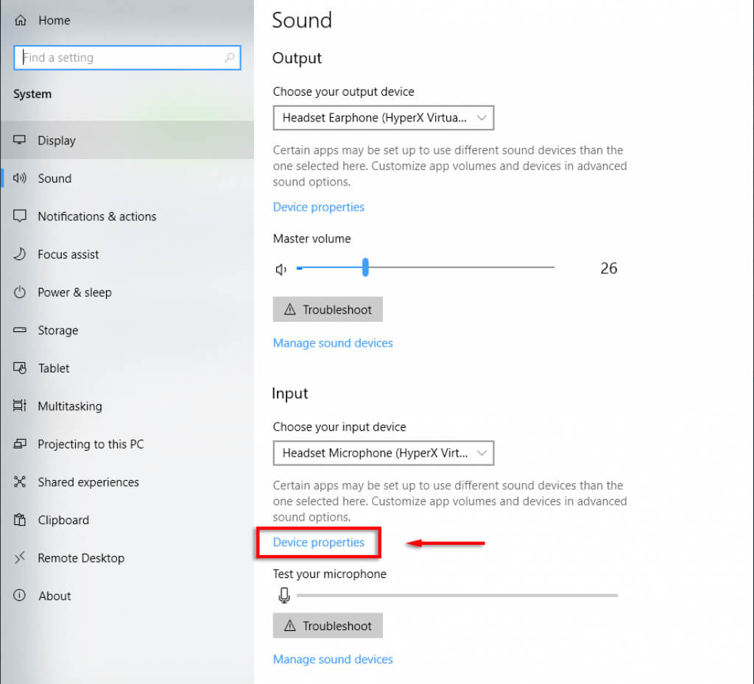Click the Display monitor icon
Viewport: 754px width, 684px height.
coord(20,140)
